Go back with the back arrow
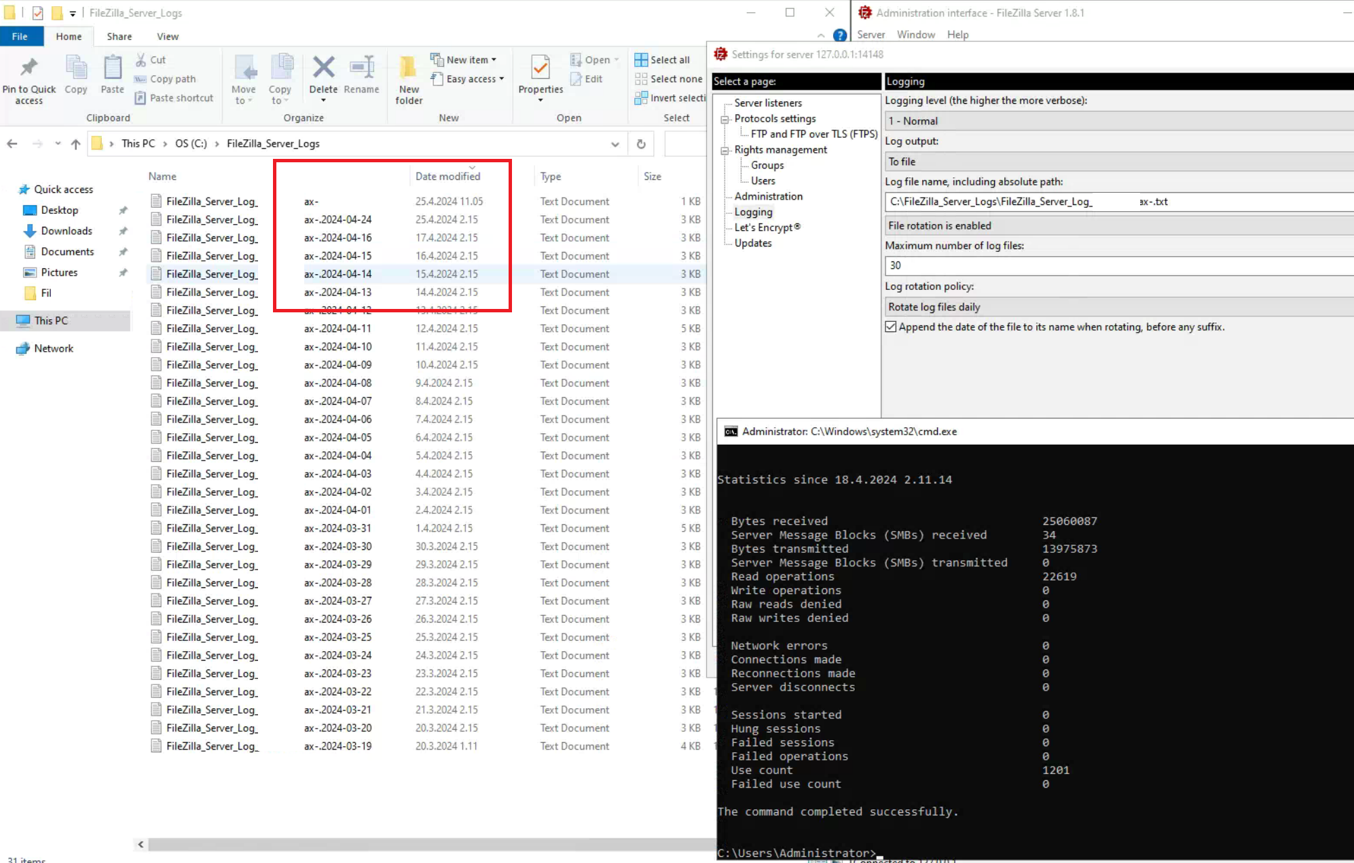 12,144
